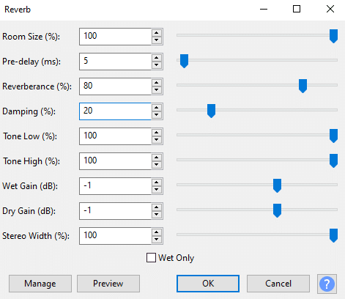Decrease Dry Gain with down spinner
345x299 pixels.
point(157,215)
